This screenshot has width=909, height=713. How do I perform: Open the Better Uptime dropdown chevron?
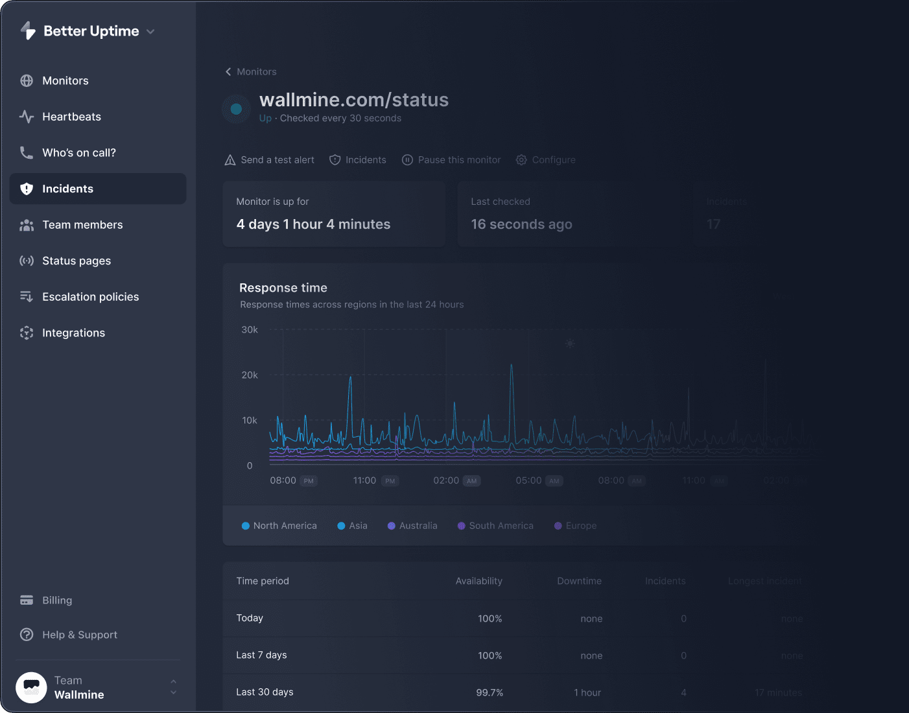[x=150, y=32]
